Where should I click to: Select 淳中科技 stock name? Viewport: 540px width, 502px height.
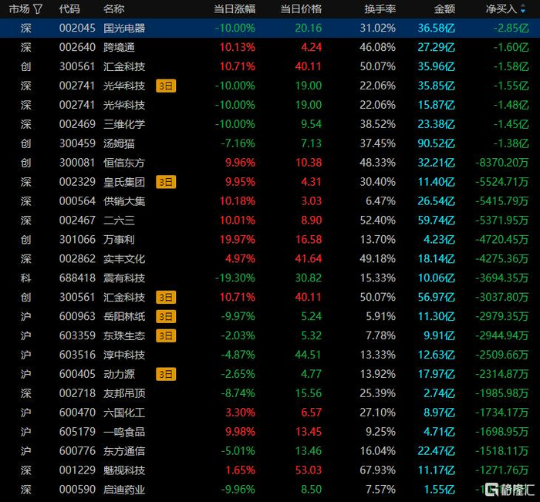(x=124, y=355)
